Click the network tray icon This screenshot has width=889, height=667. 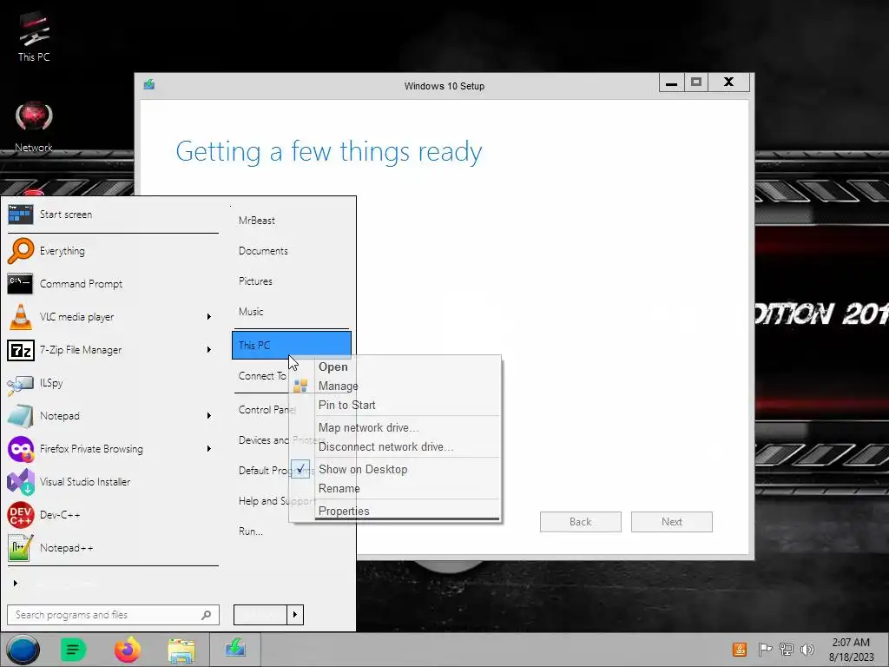(786, 650)
